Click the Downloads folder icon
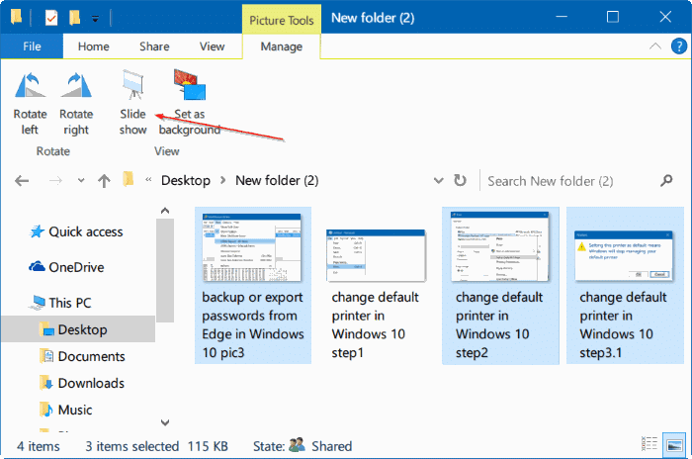Image resolution: width=692 pixels, height=459 pixels. point(46,383)
